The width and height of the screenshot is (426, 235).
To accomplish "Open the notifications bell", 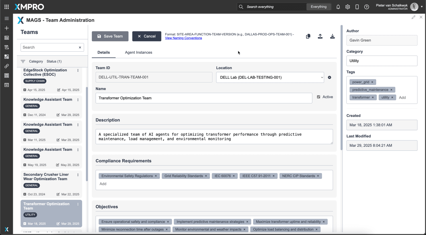I will click(x=338, y=7).
